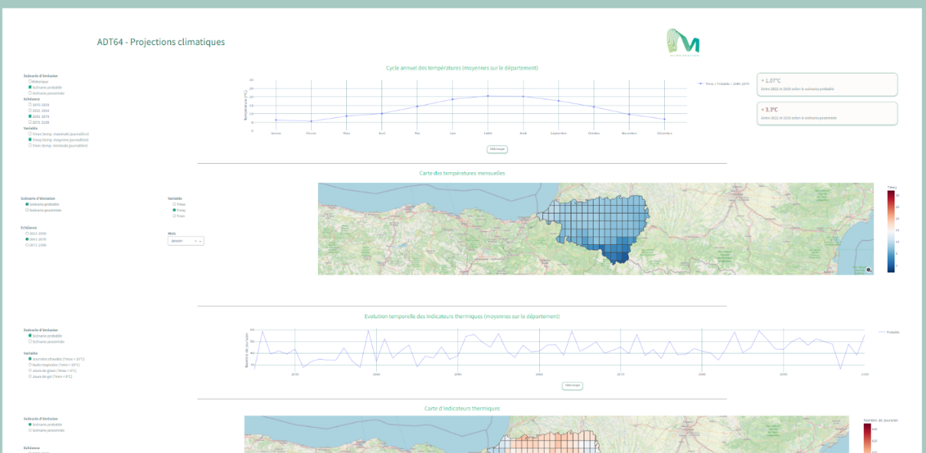This screenshot has height=453, width=926.
Task: Click the Décembre label on the cycle chart axis
Action: tap(665, 133)
